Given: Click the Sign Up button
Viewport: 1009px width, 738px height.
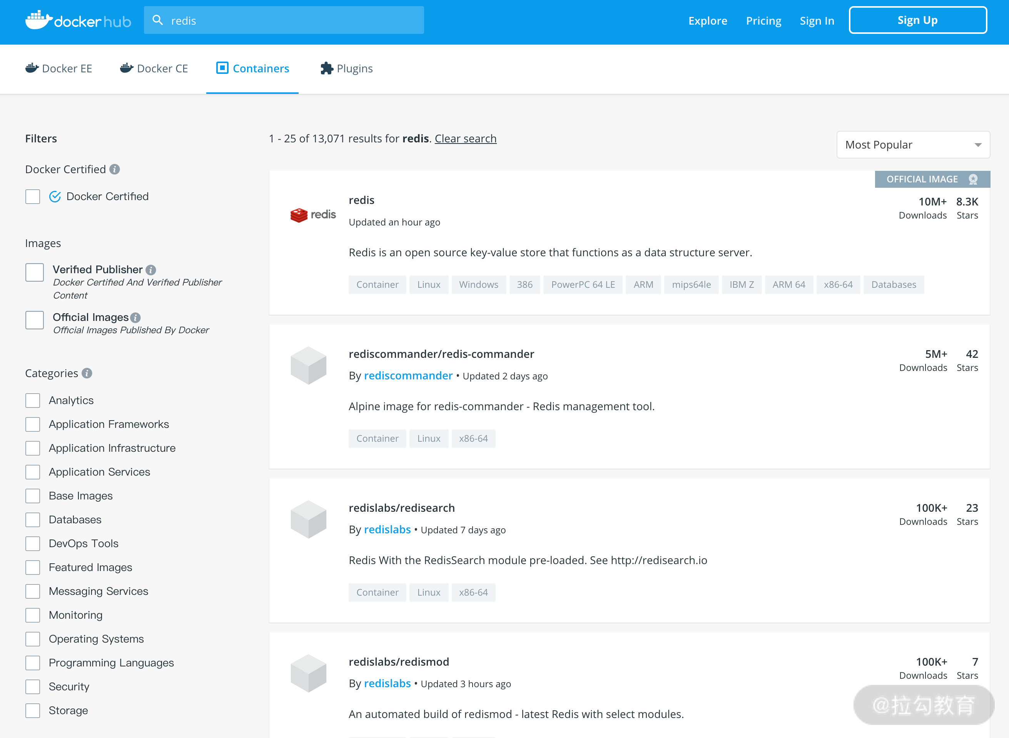Looking at the screenshot, I should (x=917, y=20).
